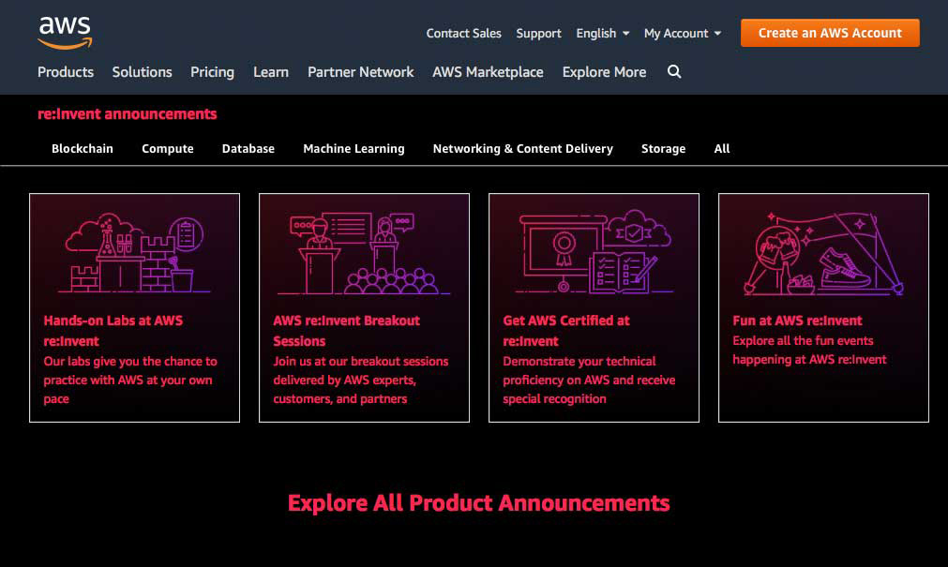Select Networking & Content Delivery tab
The width and height of the screenshot is (948, 567).
pyautogui.click(x=523, y=149)
